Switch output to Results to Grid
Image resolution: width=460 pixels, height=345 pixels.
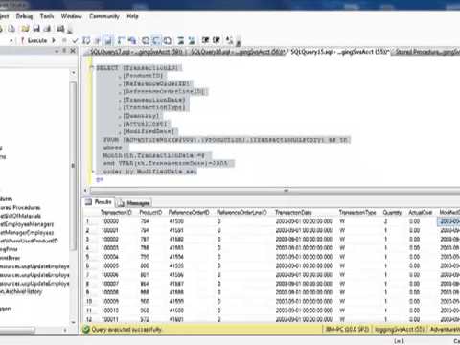pyautogui.click(x=156, y=40)
